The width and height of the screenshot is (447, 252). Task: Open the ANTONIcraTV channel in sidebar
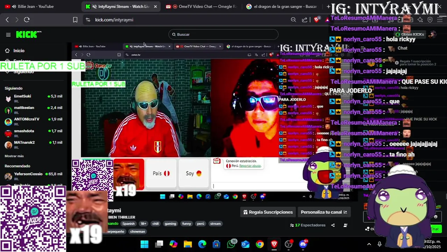tap(33, 121)
